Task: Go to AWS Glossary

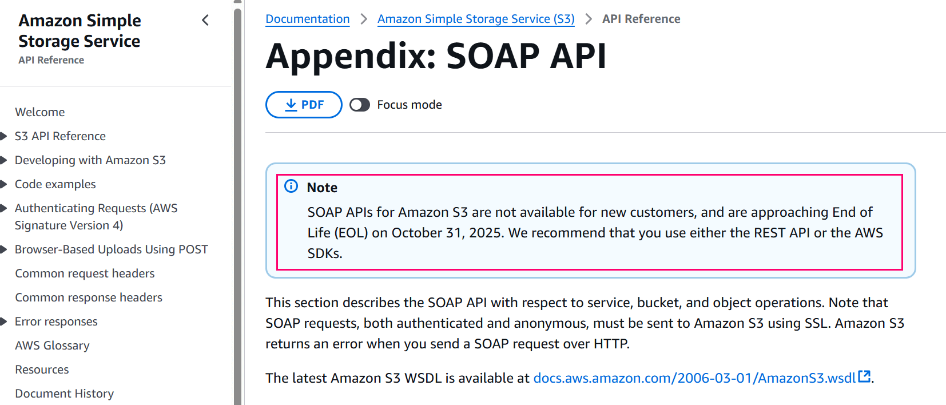Action: coord(52,346)
